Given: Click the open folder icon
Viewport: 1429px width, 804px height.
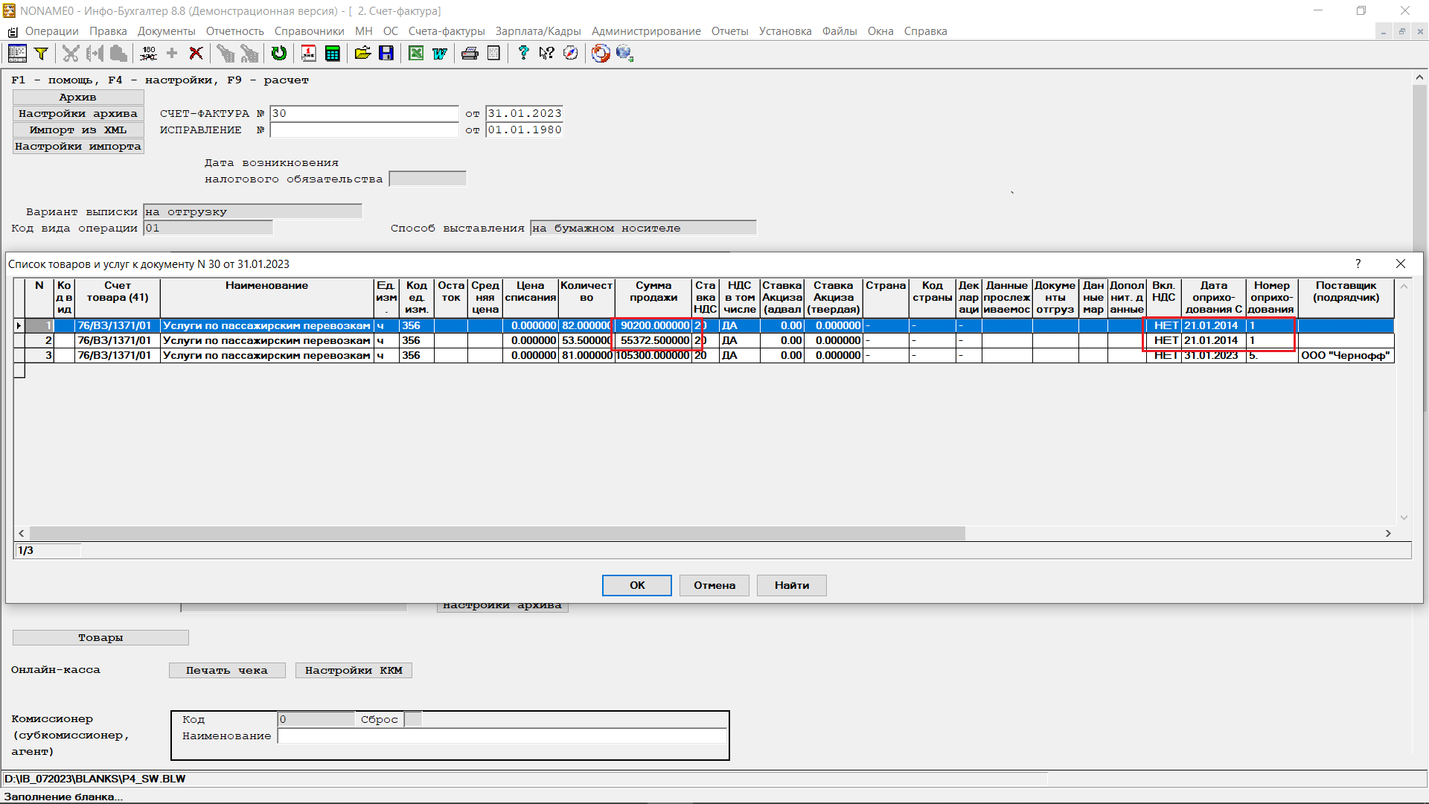Looking at the screenshot, I should pyautogui.click(x=362, y=53).
